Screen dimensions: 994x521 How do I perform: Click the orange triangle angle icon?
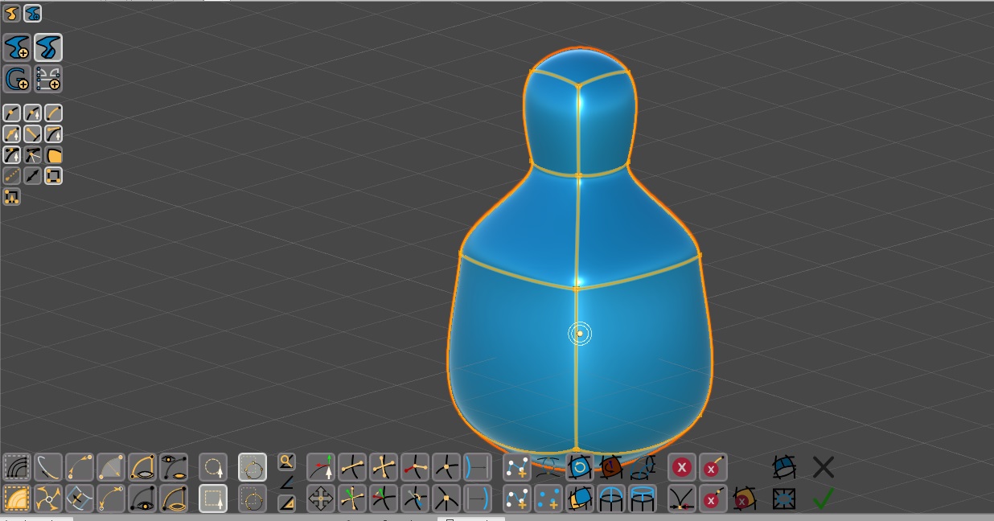(285, 503)
